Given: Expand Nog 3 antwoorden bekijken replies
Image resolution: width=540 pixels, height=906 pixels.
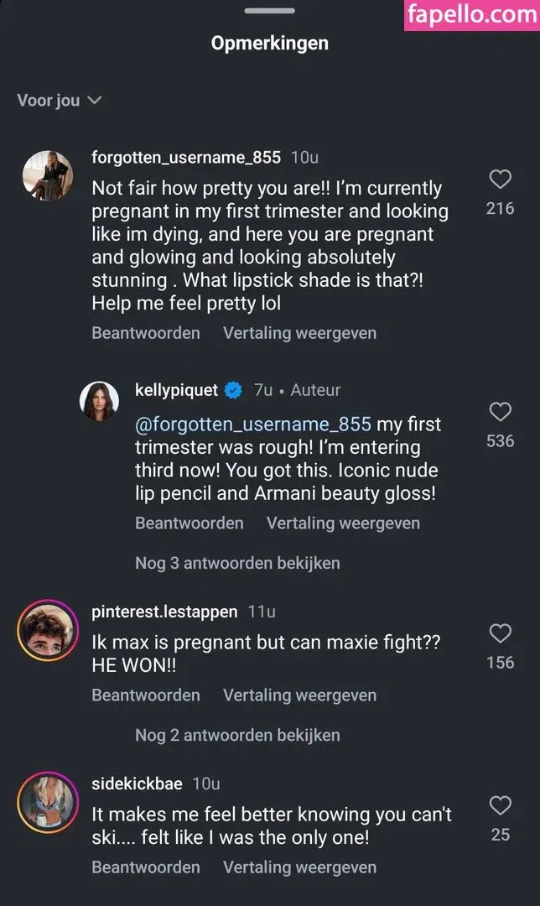Looking at the screenshot, I should [237, 563].
